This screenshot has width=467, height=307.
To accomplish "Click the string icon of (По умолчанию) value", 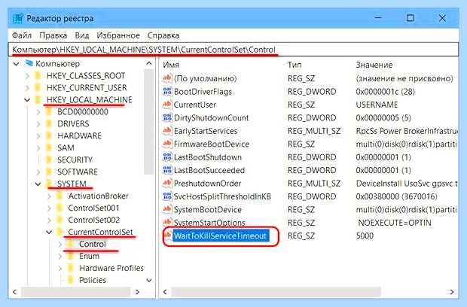I will click(x=167, y=78).
